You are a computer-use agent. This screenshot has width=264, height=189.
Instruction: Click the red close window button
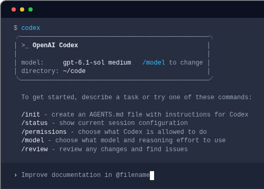click(x=14, y=9)
